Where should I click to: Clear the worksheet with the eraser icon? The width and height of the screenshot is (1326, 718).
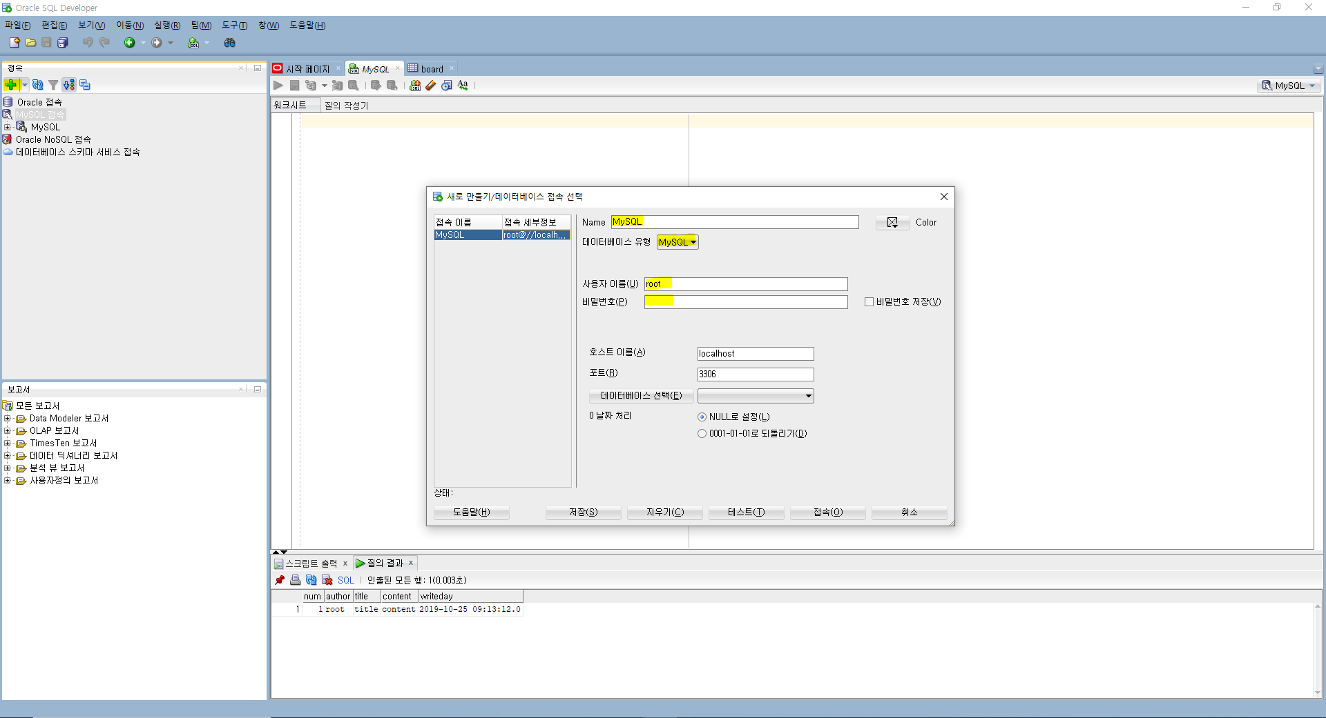[x=431, y=86]
